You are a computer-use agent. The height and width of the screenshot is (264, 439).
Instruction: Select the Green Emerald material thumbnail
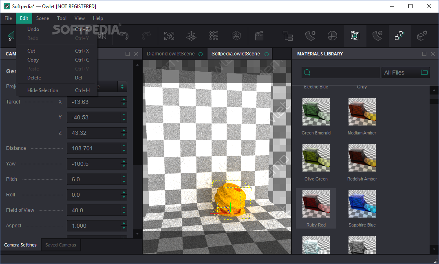coord(316,112)
